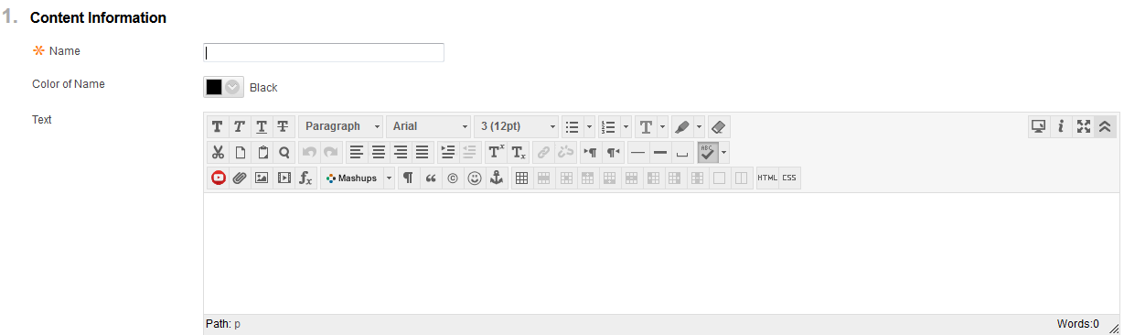
Task: Insert a thin horizontal line
Action: [x=637, y=152]
